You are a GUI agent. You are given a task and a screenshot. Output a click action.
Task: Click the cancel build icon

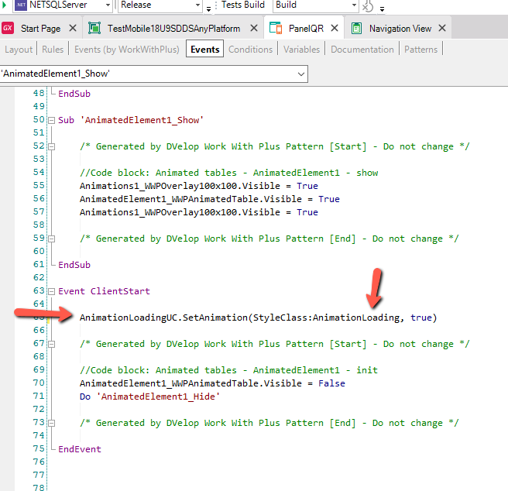click(368, 6)
